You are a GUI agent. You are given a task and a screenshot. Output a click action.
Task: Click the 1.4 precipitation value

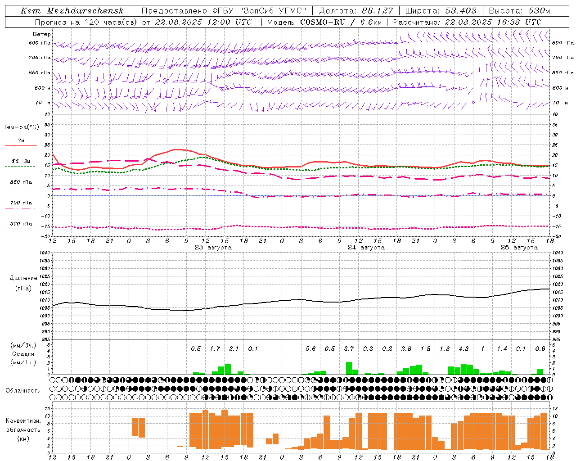click(x=502, y=348)
